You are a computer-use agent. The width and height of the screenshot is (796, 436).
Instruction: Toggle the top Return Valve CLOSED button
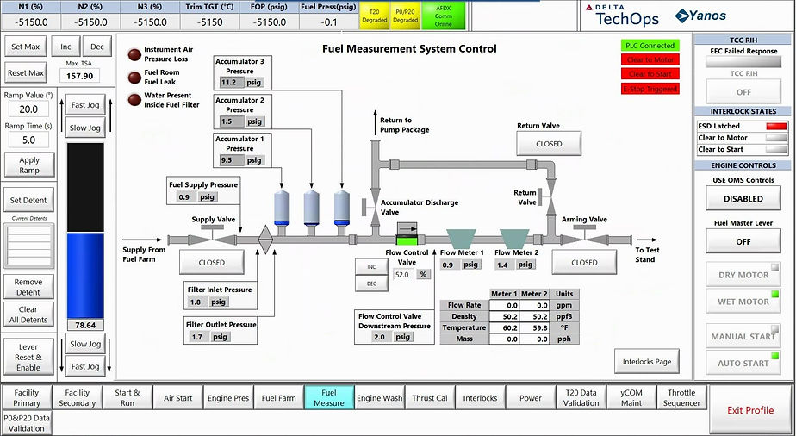point(549,144)
